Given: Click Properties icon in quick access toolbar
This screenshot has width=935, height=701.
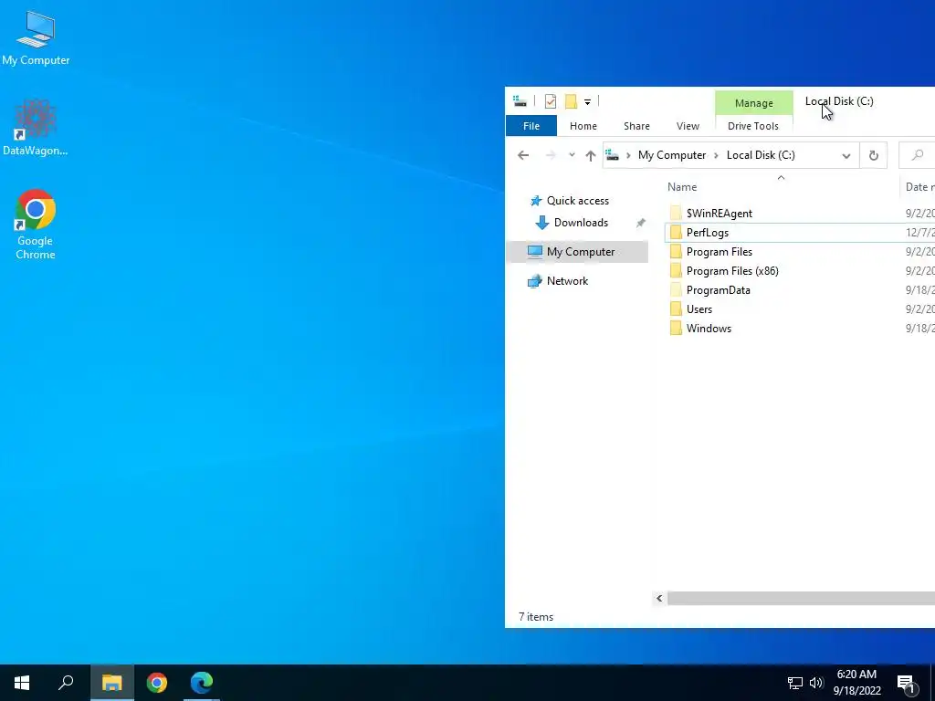Looking at the screenshot, I should (x=551, y=102).
